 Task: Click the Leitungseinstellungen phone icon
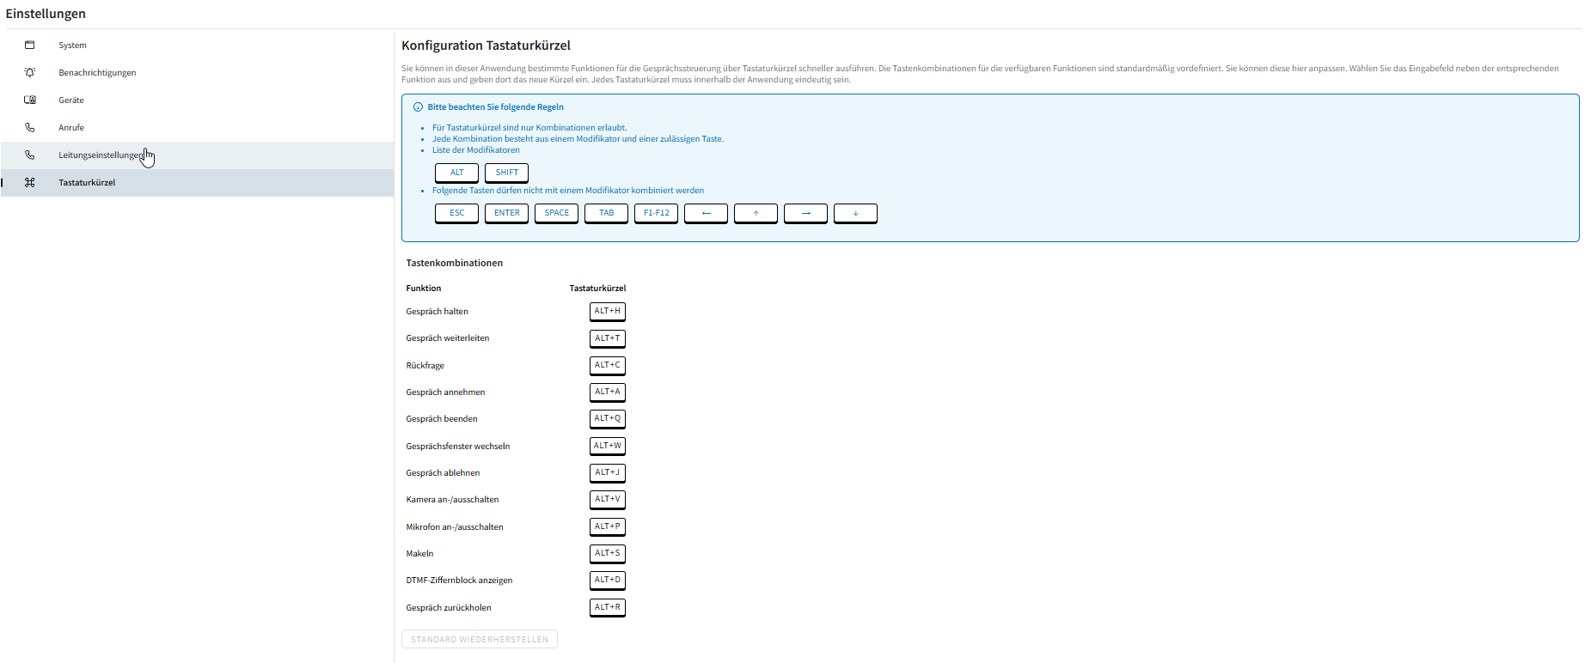click(30, 155)
